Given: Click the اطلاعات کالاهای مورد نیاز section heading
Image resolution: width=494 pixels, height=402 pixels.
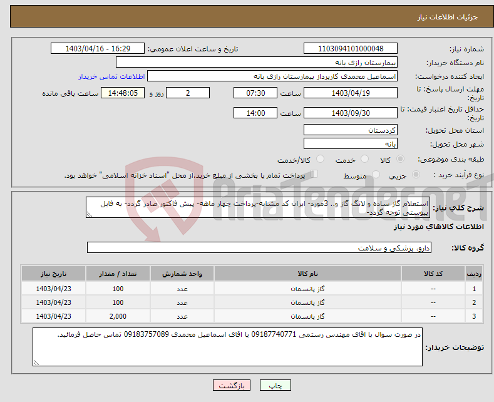Looking at the screenshot, I should (x=438, y=227).
